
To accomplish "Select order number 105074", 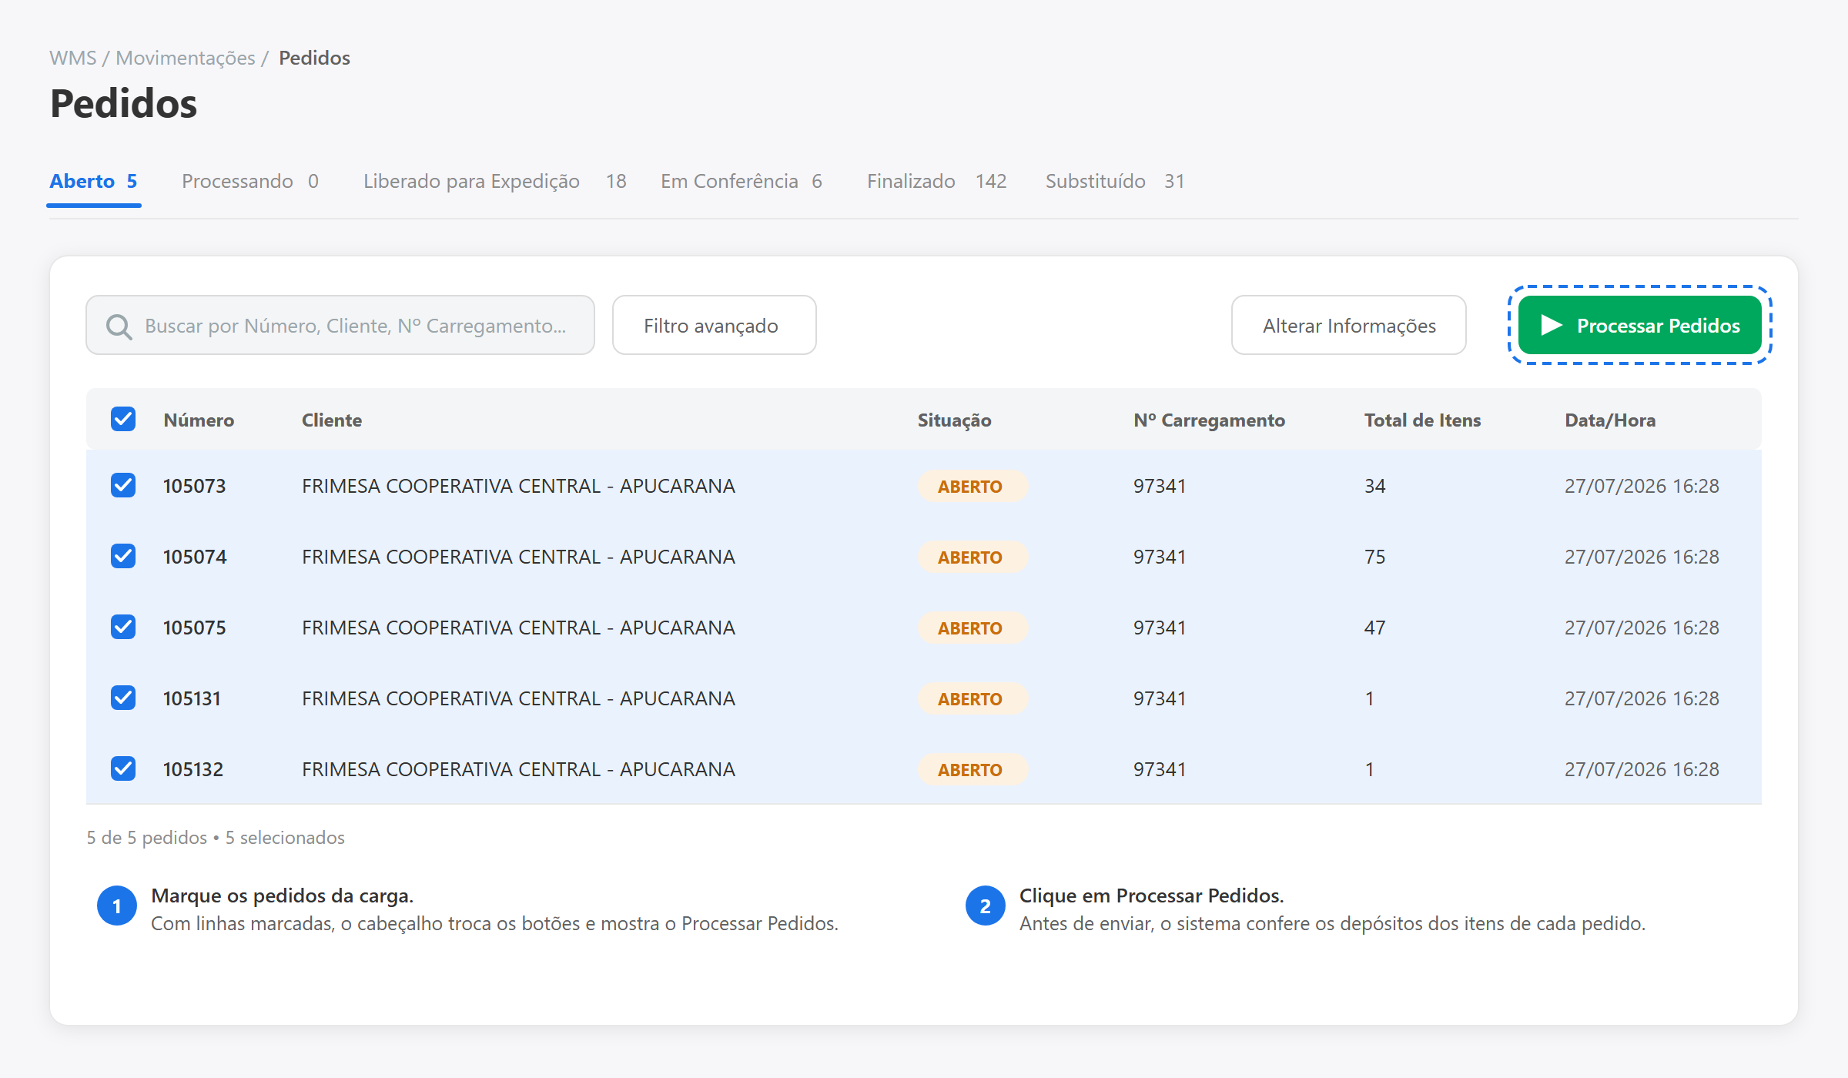I will pyautogui.click(x=195, y=557).
